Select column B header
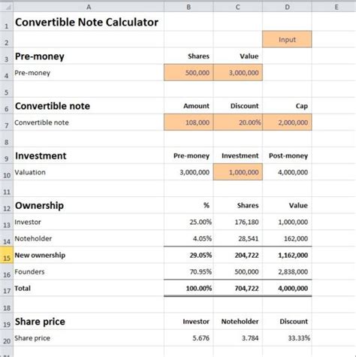The image size is (356, 357). coord(189,8)
